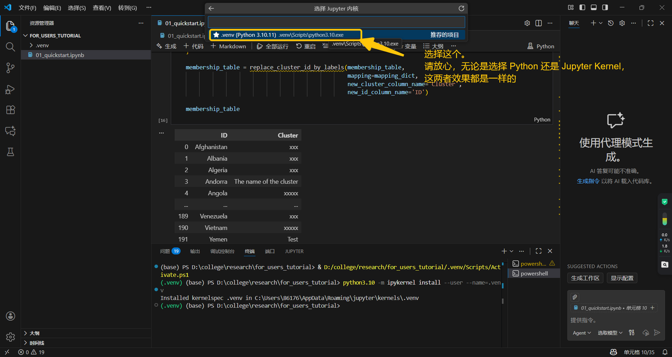
Task: Click the back arrow in kernel picker
Action: (x=211, y=8)
